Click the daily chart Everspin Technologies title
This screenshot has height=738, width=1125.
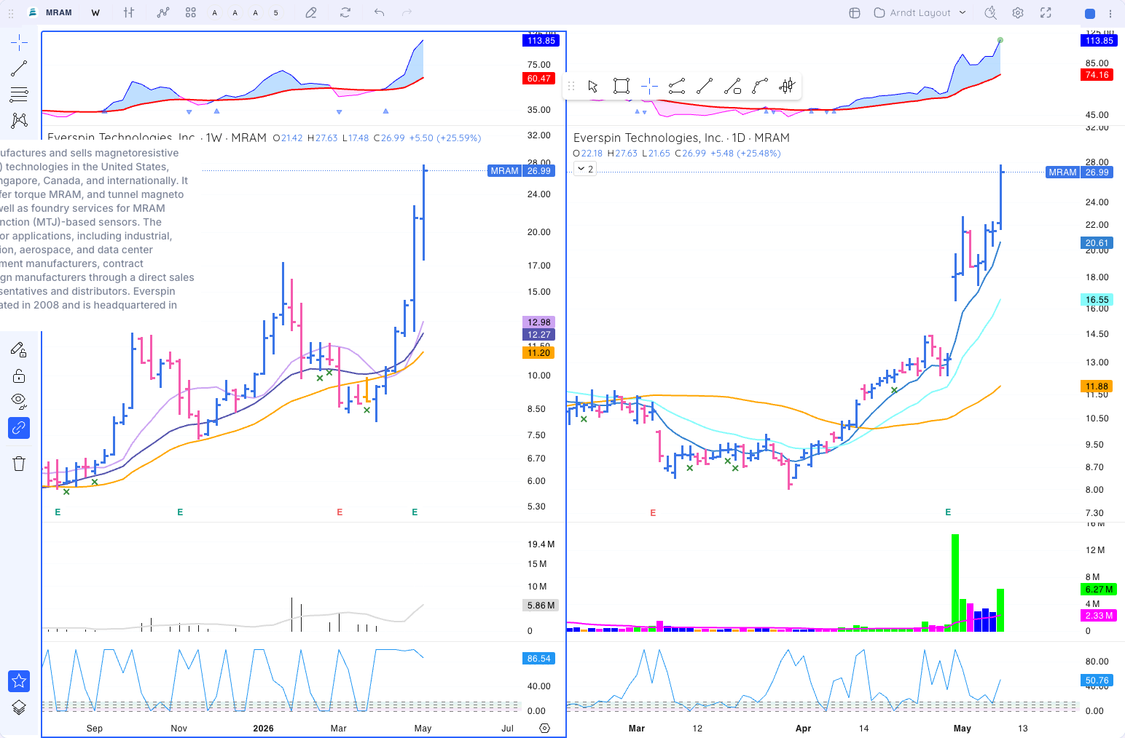(648, 138)
